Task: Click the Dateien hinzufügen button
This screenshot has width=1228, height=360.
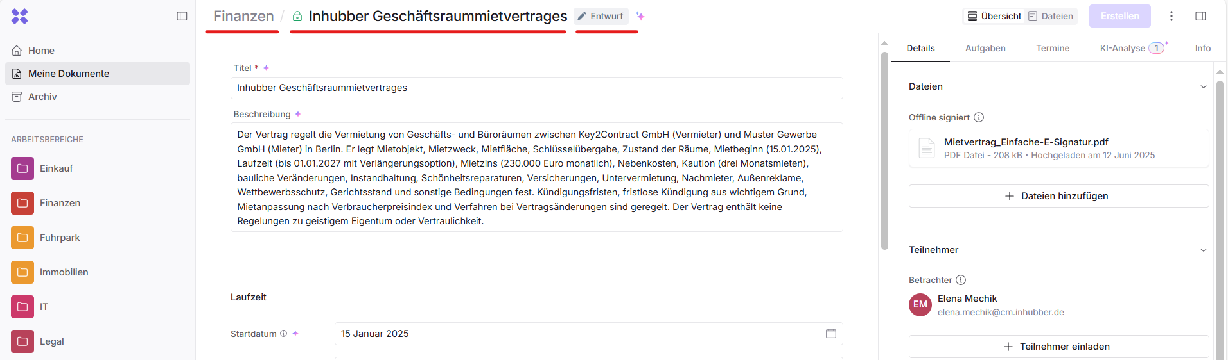Action: click(x=1058, y=196)
